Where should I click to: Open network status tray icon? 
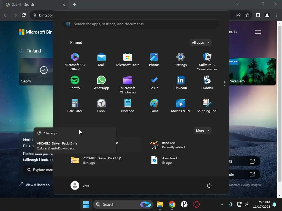239,204
